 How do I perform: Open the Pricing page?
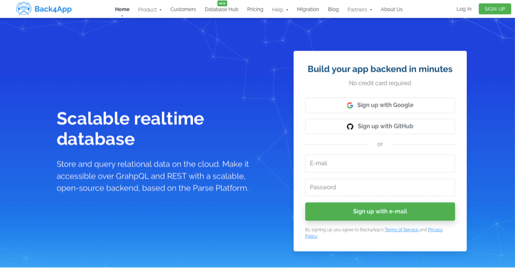pyautogui.click(x=255, y=9)
